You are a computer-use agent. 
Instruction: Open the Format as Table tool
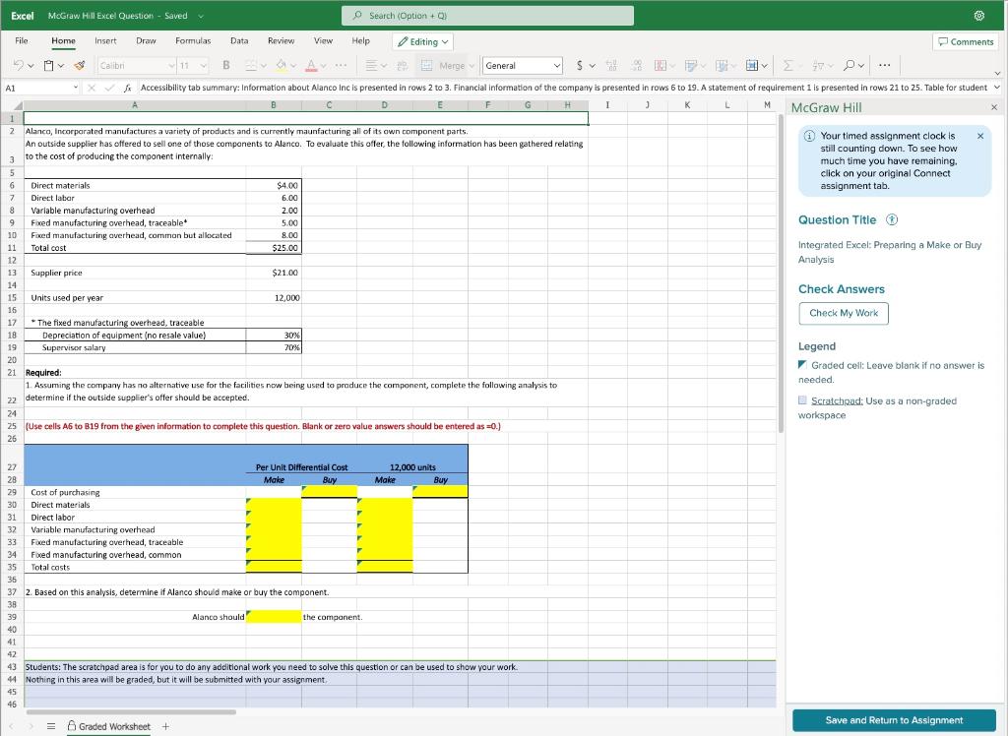click(691, 66)
